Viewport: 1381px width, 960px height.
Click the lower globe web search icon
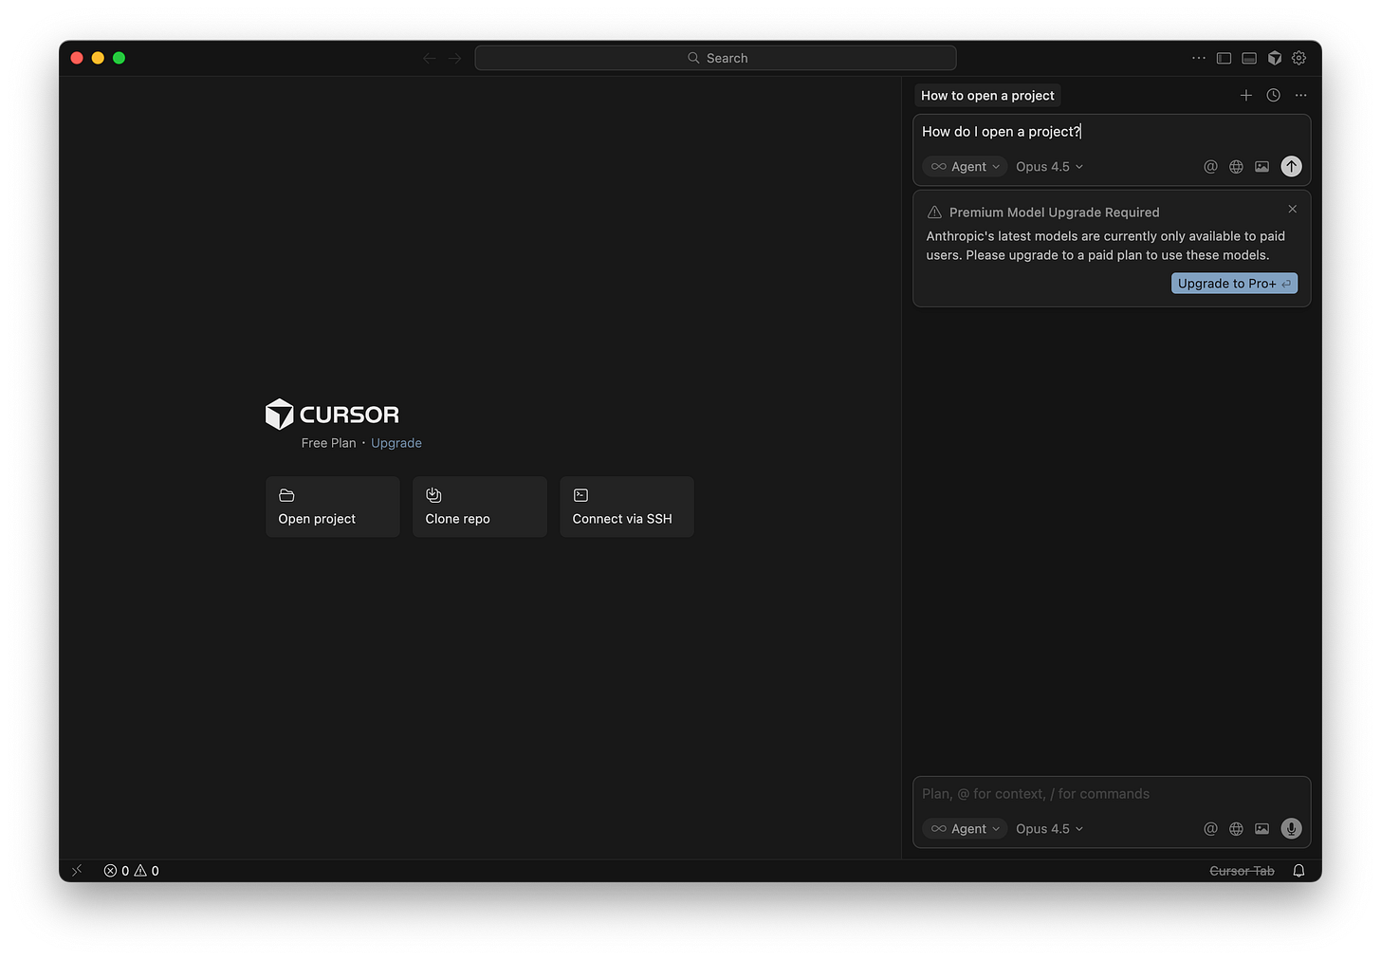pyautogui.click(x=1236, y=828)
